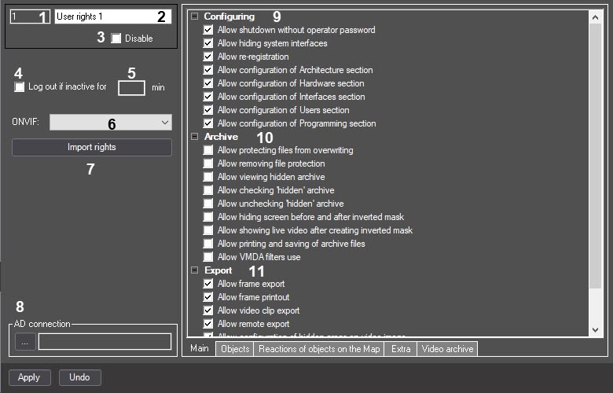Open the Video archive tab

click(x=447, y=349)
